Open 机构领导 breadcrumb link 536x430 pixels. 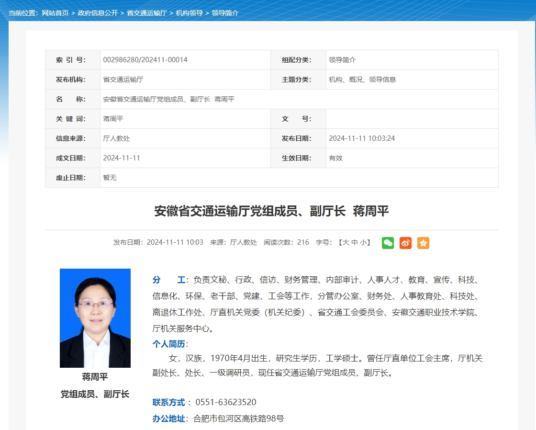[190, 13]
